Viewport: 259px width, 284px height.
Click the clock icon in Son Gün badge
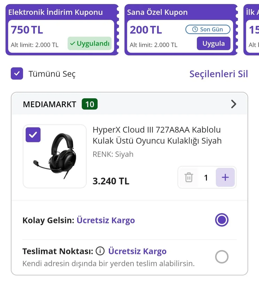(195, 29)
